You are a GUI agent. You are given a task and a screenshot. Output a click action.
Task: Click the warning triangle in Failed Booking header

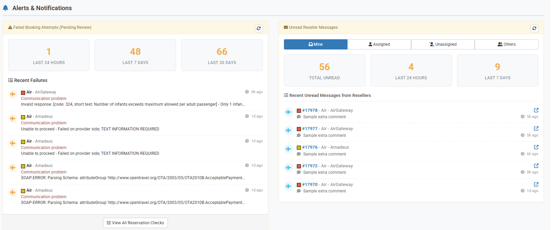pyautogui.click(x=10, y=27)
